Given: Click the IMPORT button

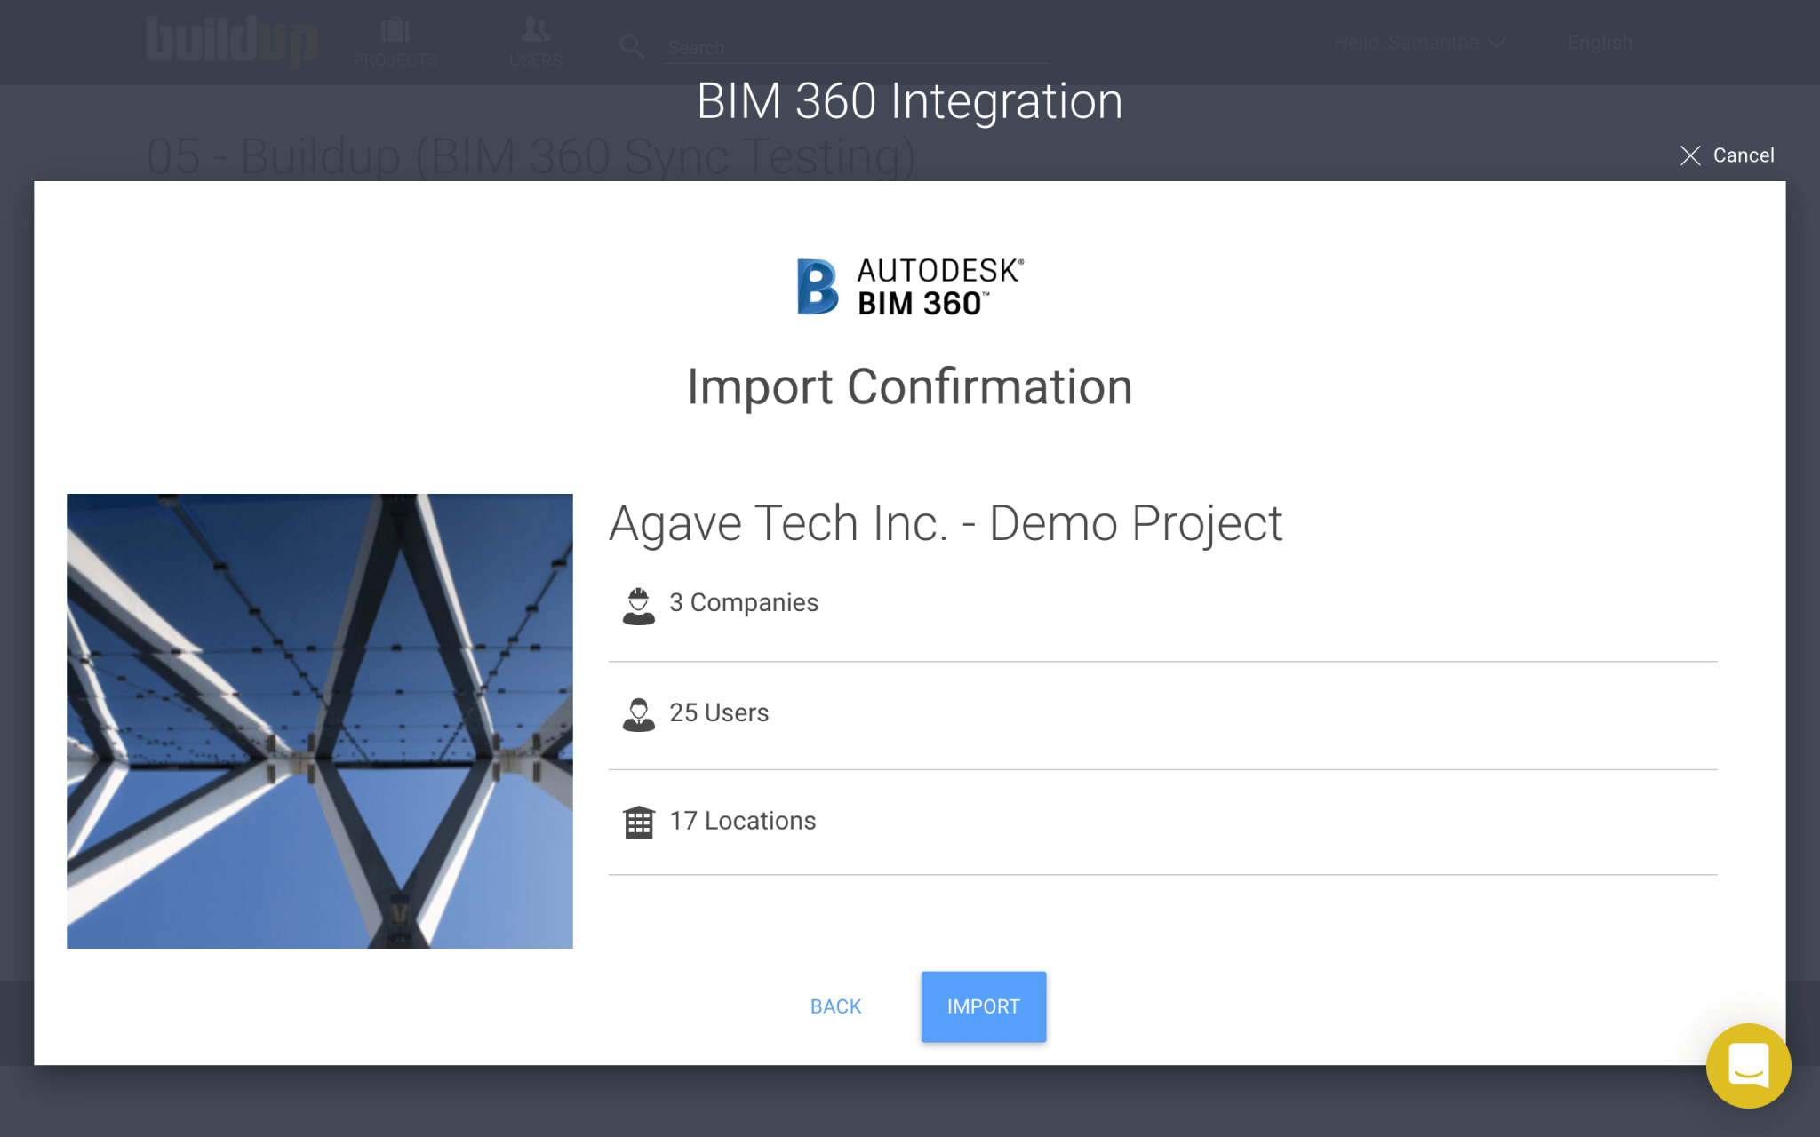Looking at the screenshot, I should 983,1006.
